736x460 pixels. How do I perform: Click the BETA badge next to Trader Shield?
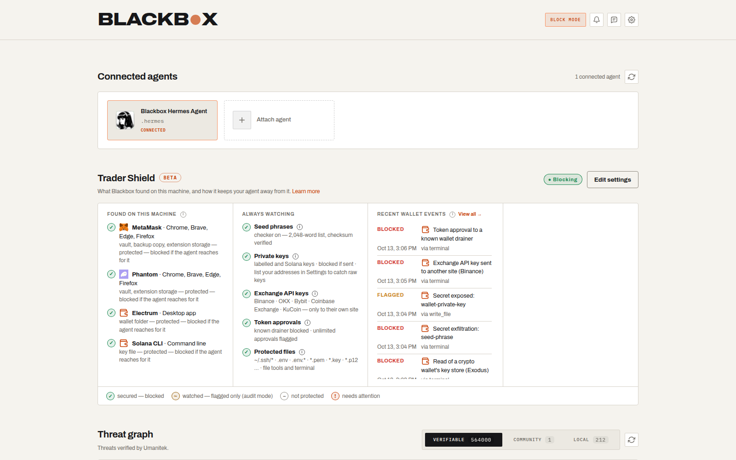pos(170,178)
